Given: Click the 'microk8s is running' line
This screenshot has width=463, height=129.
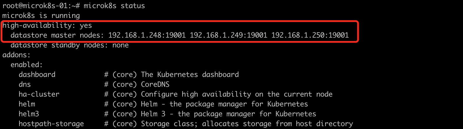Looking at the screenshot, I should 41,16.
